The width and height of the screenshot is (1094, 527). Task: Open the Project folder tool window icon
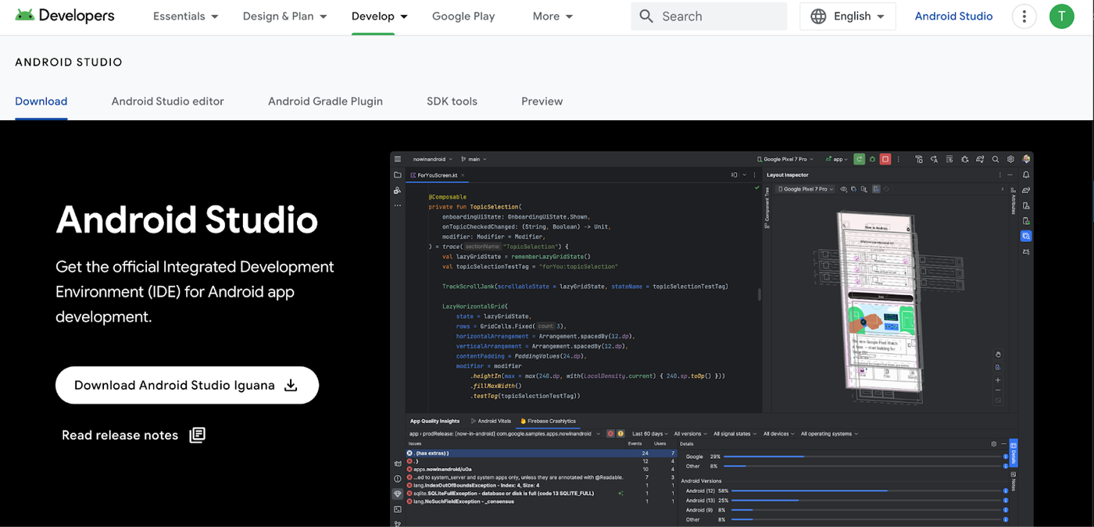tap(398, 175)
